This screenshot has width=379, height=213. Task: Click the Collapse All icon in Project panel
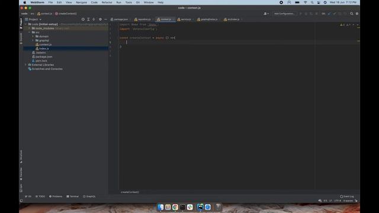[x=94, y=20]
